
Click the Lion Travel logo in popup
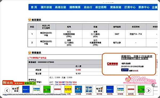(x=112, y=64)
